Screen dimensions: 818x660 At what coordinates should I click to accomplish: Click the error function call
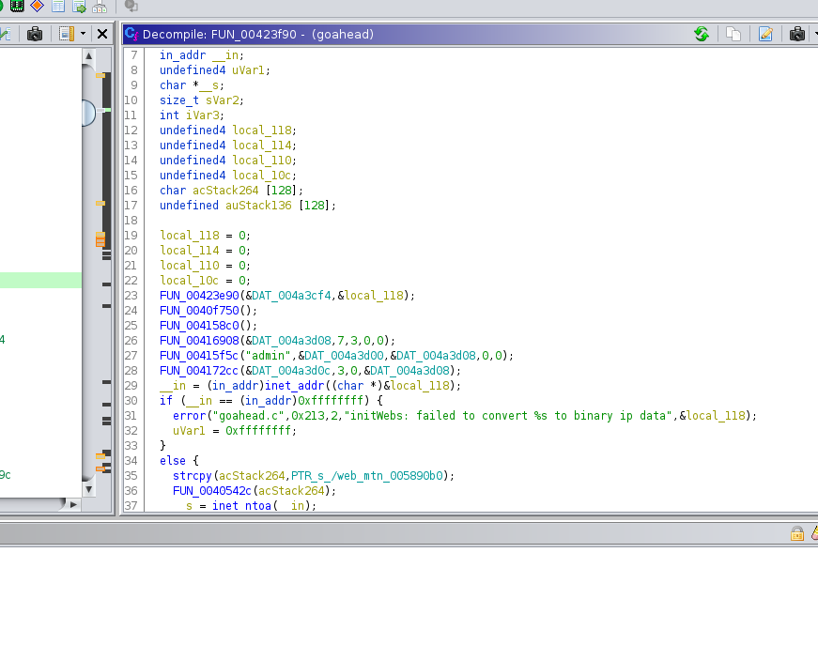(190, 416)
